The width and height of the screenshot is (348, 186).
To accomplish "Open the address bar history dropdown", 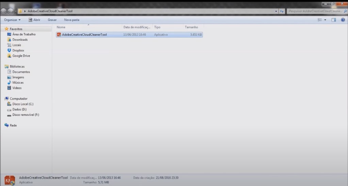I will click(276, 11).
